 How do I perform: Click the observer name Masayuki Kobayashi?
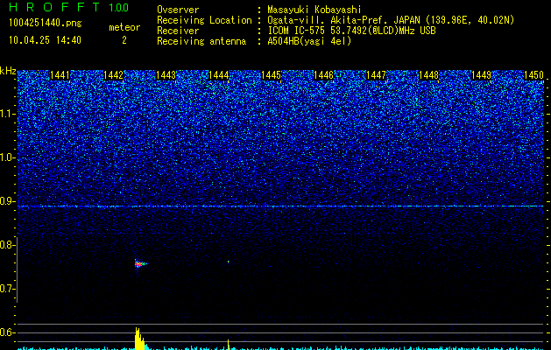click(314, 10)
